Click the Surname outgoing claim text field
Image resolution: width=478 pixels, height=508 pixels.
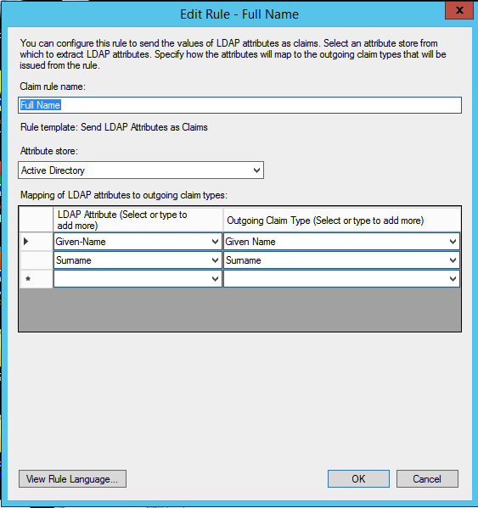pyautogui.click(x=335, y=260)
